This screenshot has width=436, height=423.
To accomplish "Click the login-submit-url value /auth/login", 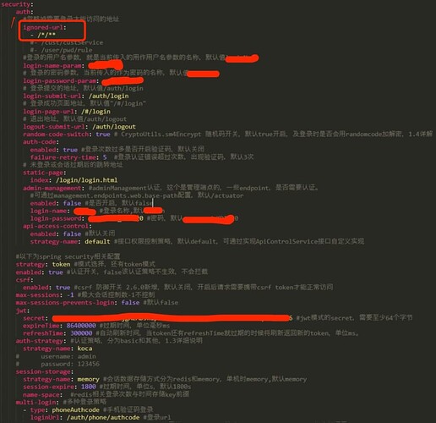I will [109, 96].
